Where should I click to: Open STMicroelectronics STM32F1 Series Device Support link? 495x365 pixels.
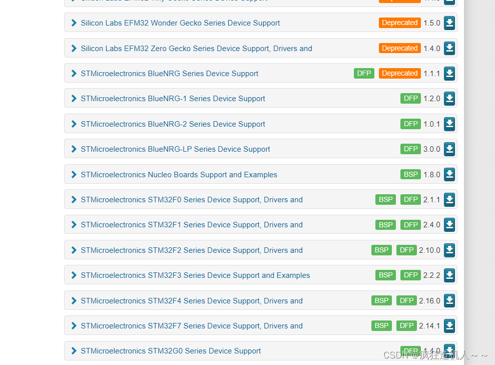point(192,225)
